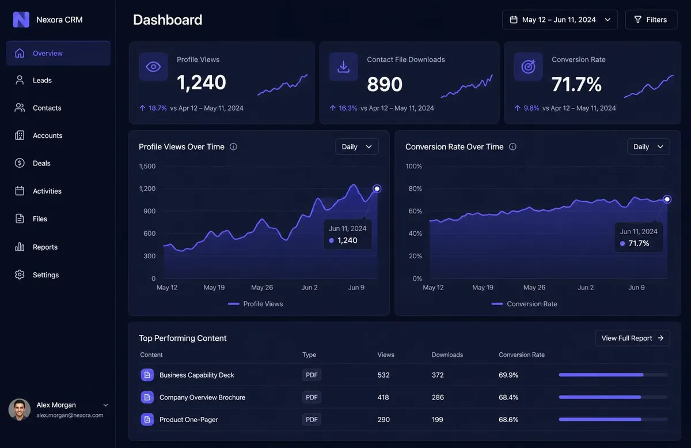The image size is (691, 448).
Task: Click Alex Morgan's avatar photo
Action: point(20,409)
